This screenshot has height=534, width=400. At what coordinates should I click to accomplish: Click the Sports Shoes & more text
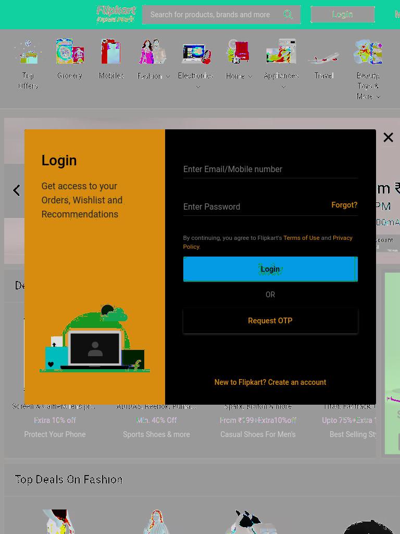click(x=156, y=434)
